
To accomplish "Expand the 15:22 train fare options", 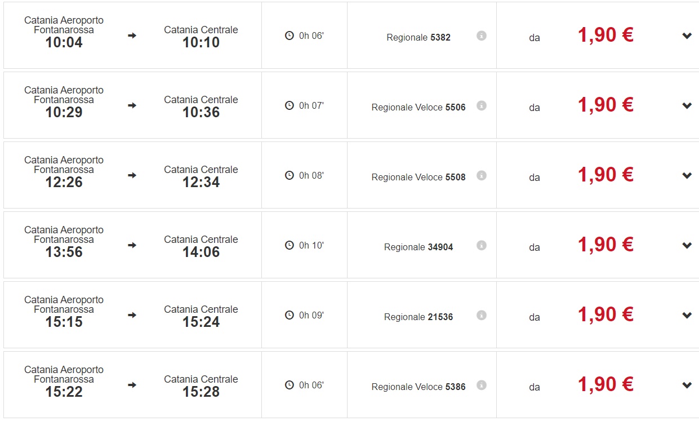I will [687, 385].
